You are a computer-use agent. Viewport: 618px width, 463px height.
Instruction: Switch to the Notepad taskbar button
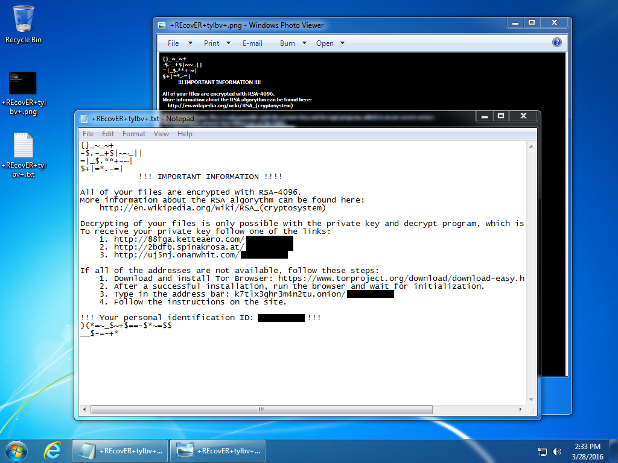[119, 450]
